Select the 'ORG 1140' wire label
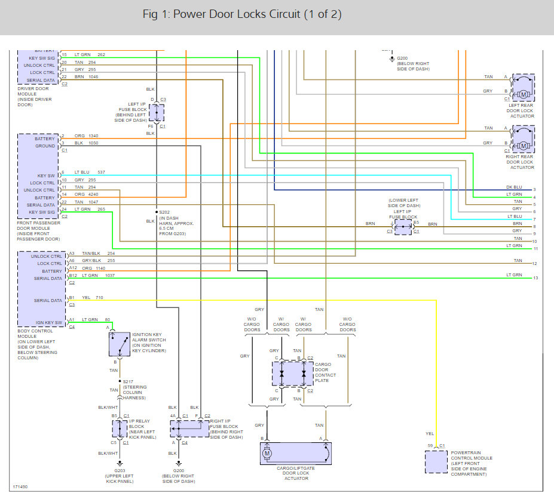The width and height of the screenshot is (554, 499). click(94, 268)
